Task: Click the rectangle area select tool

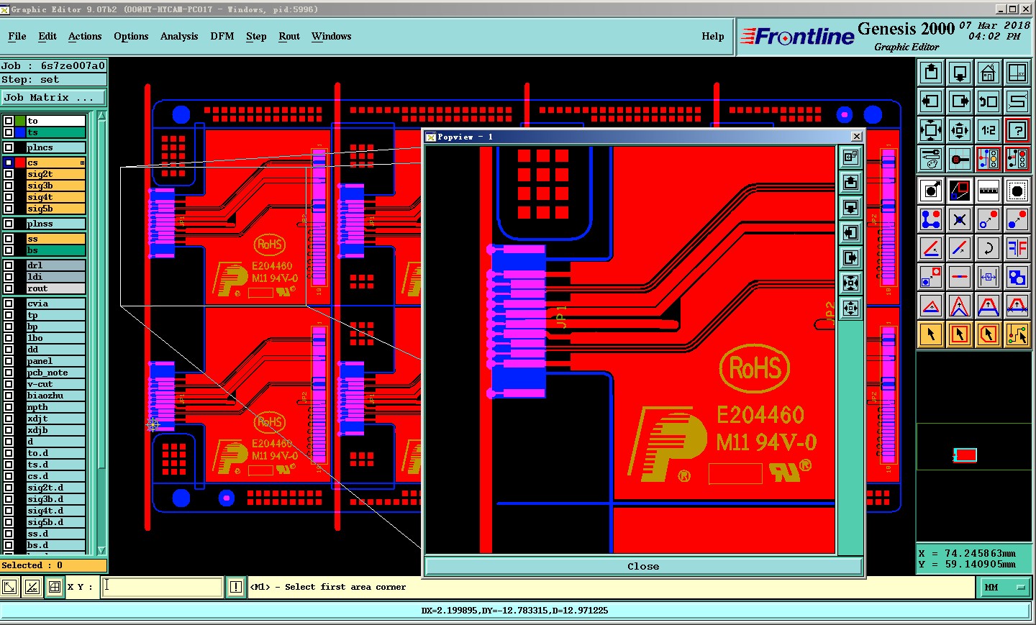Action: [960, 334]
